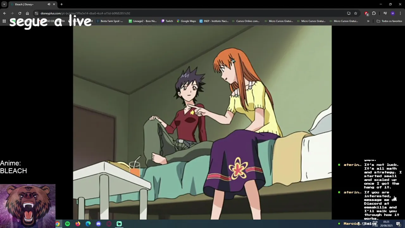The width and height of the screenshot is (405, 228).
Task: Open Spotify from the taskbar
Action: [67, 224]
